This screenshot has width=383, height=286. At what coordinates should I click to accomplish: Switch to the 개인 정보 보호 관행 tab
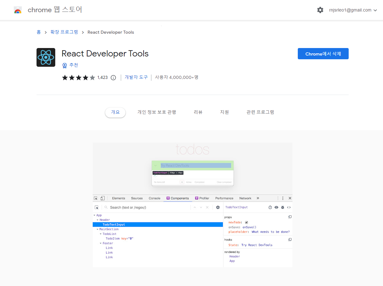tap(157, 112)
